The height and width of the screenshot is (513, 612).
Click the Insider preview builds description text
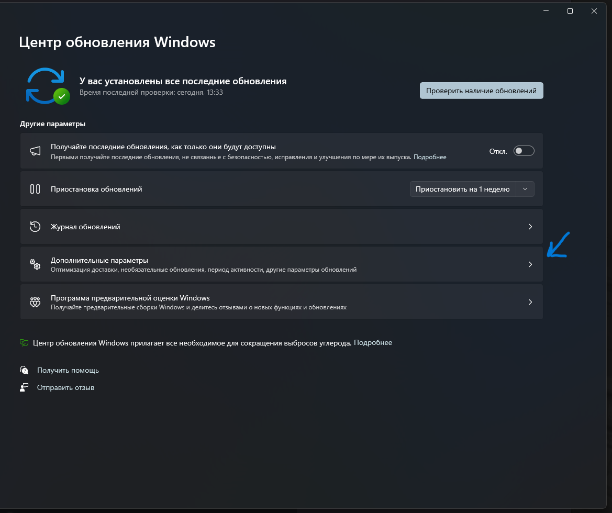coord(198,307)
